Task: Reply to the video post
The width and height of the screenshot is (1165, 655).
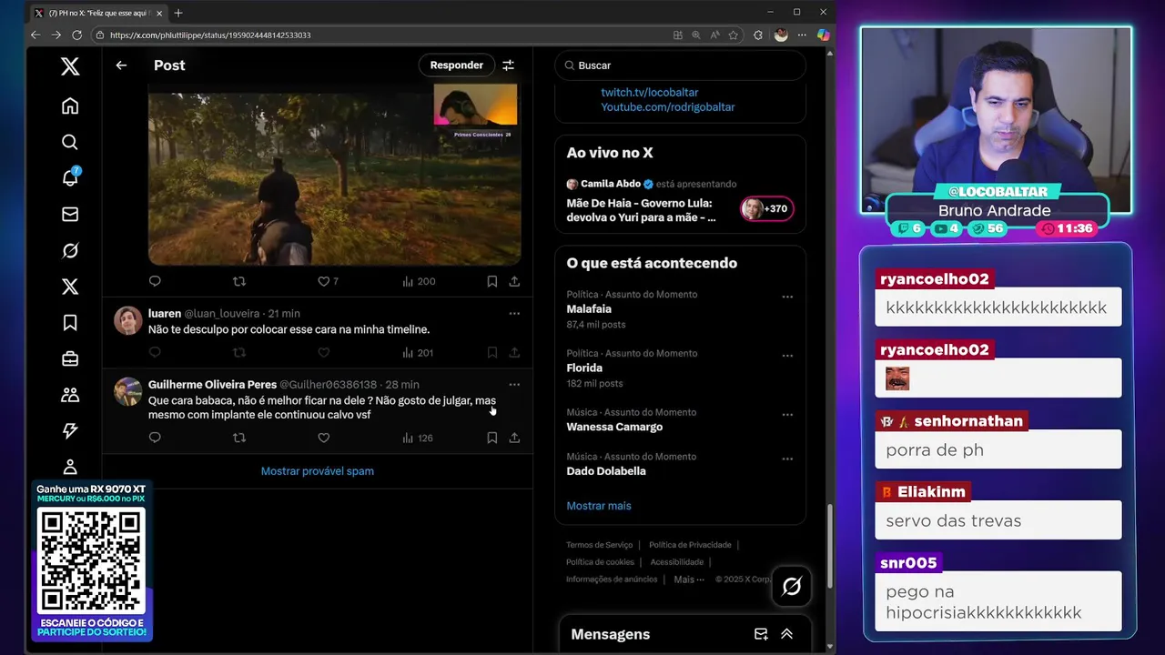Action: coord(155,281)
